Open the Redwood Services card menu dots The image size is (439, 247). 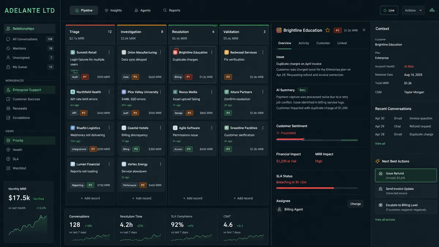click(x=263, y=52)
